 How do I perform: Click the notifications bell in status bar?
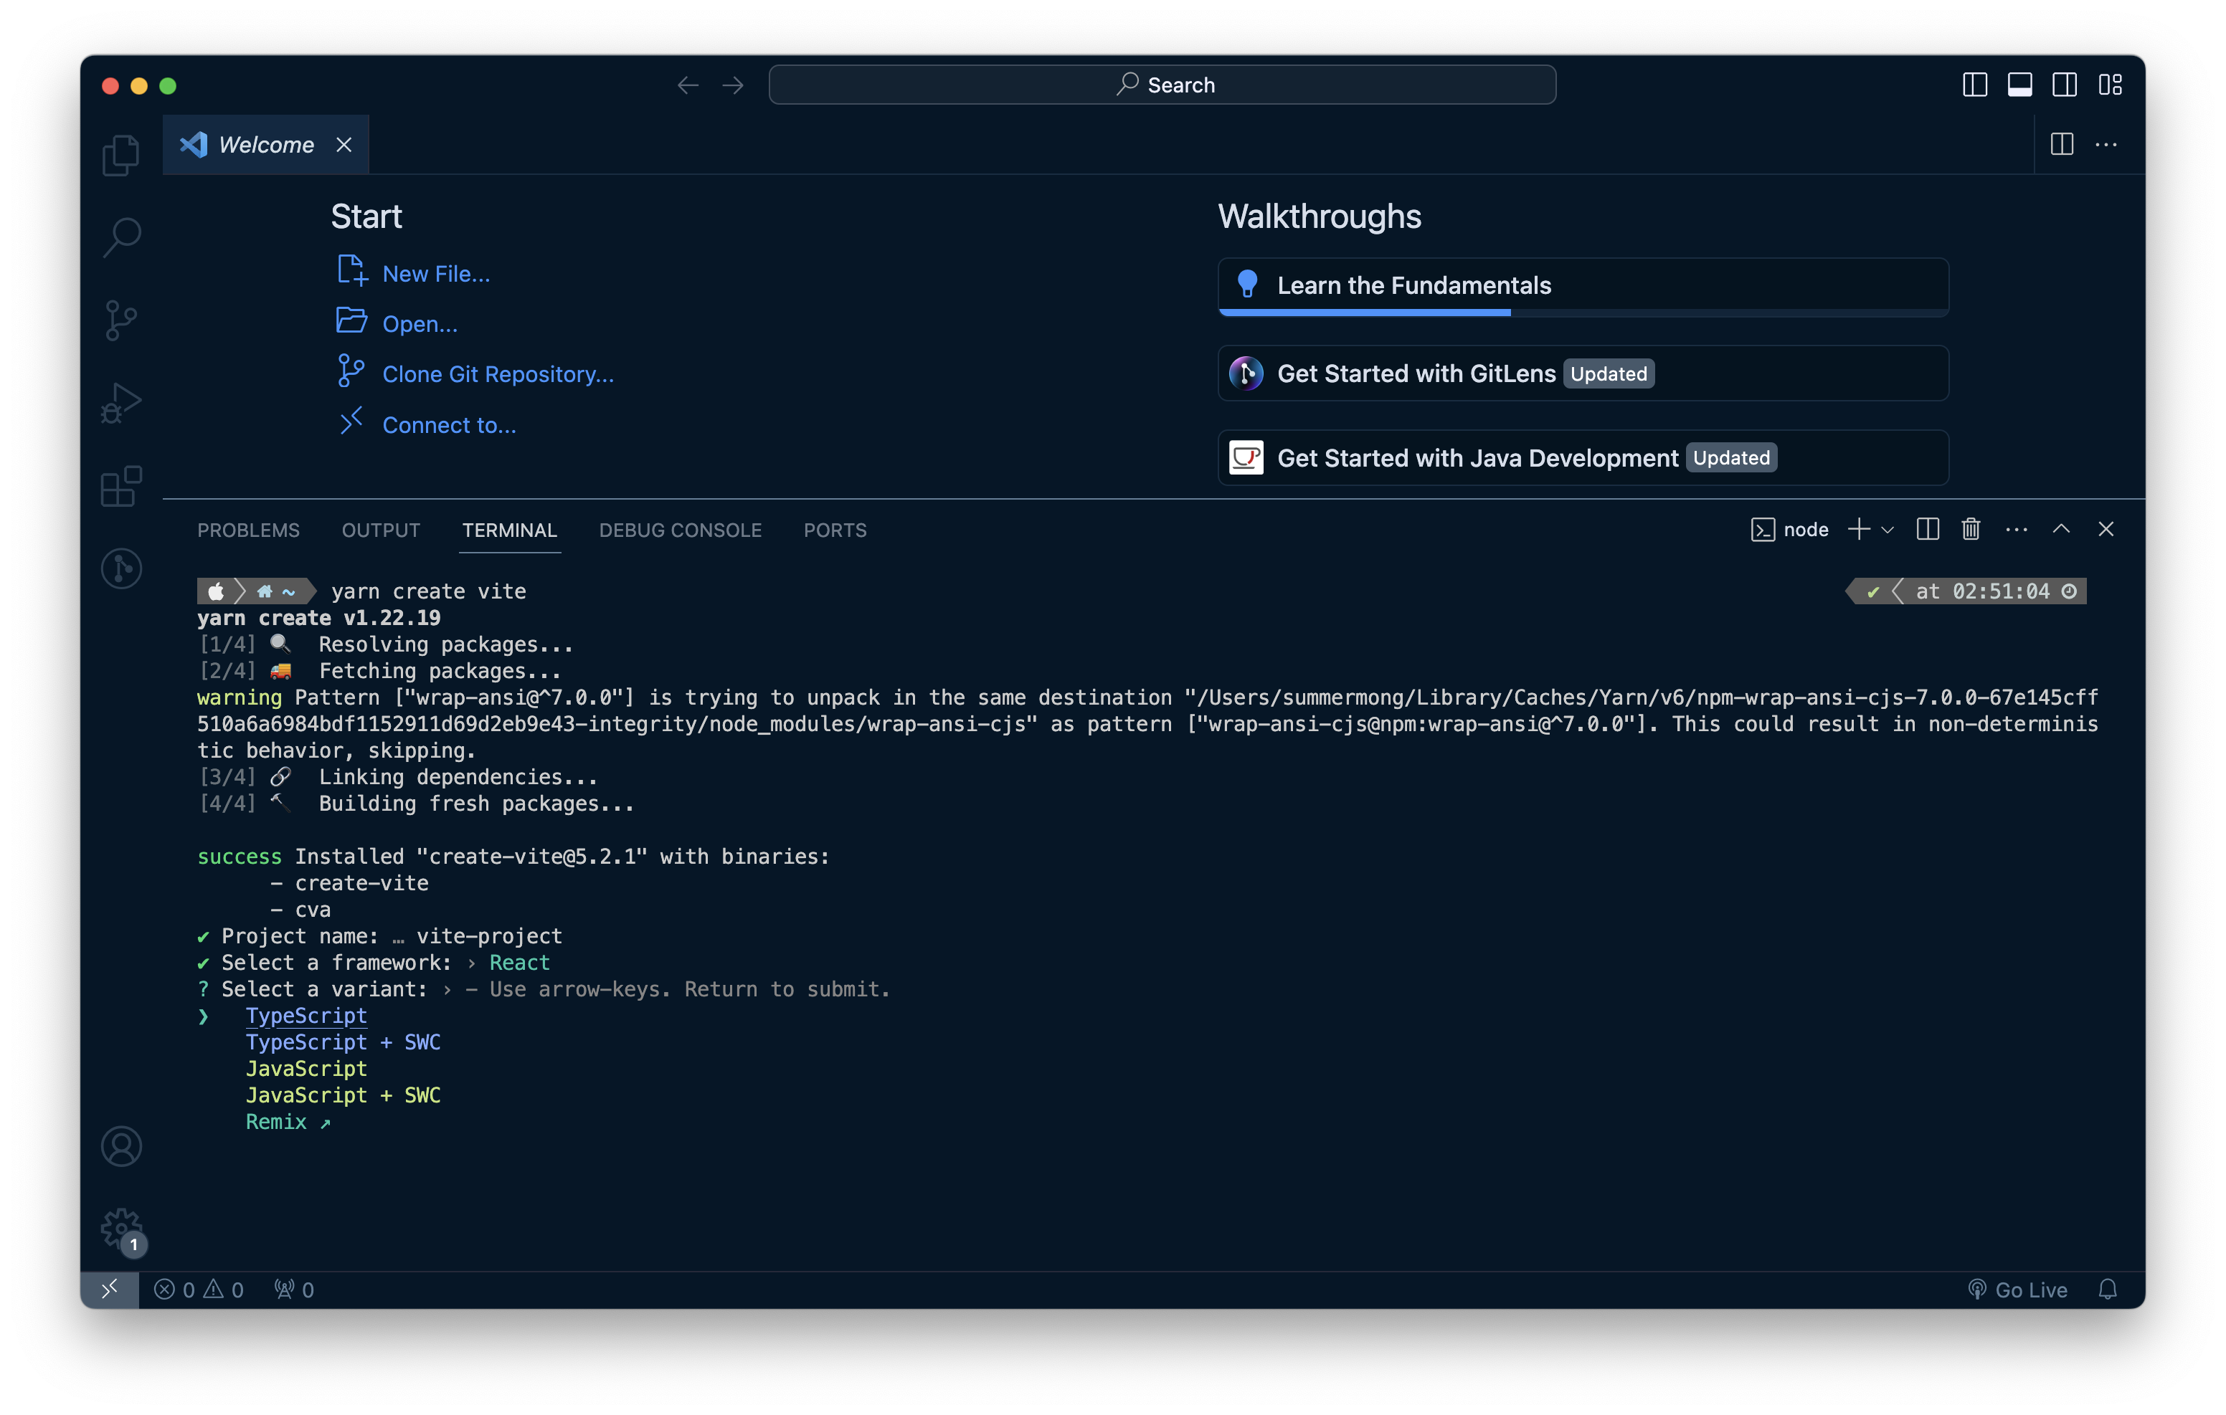2108,1290
